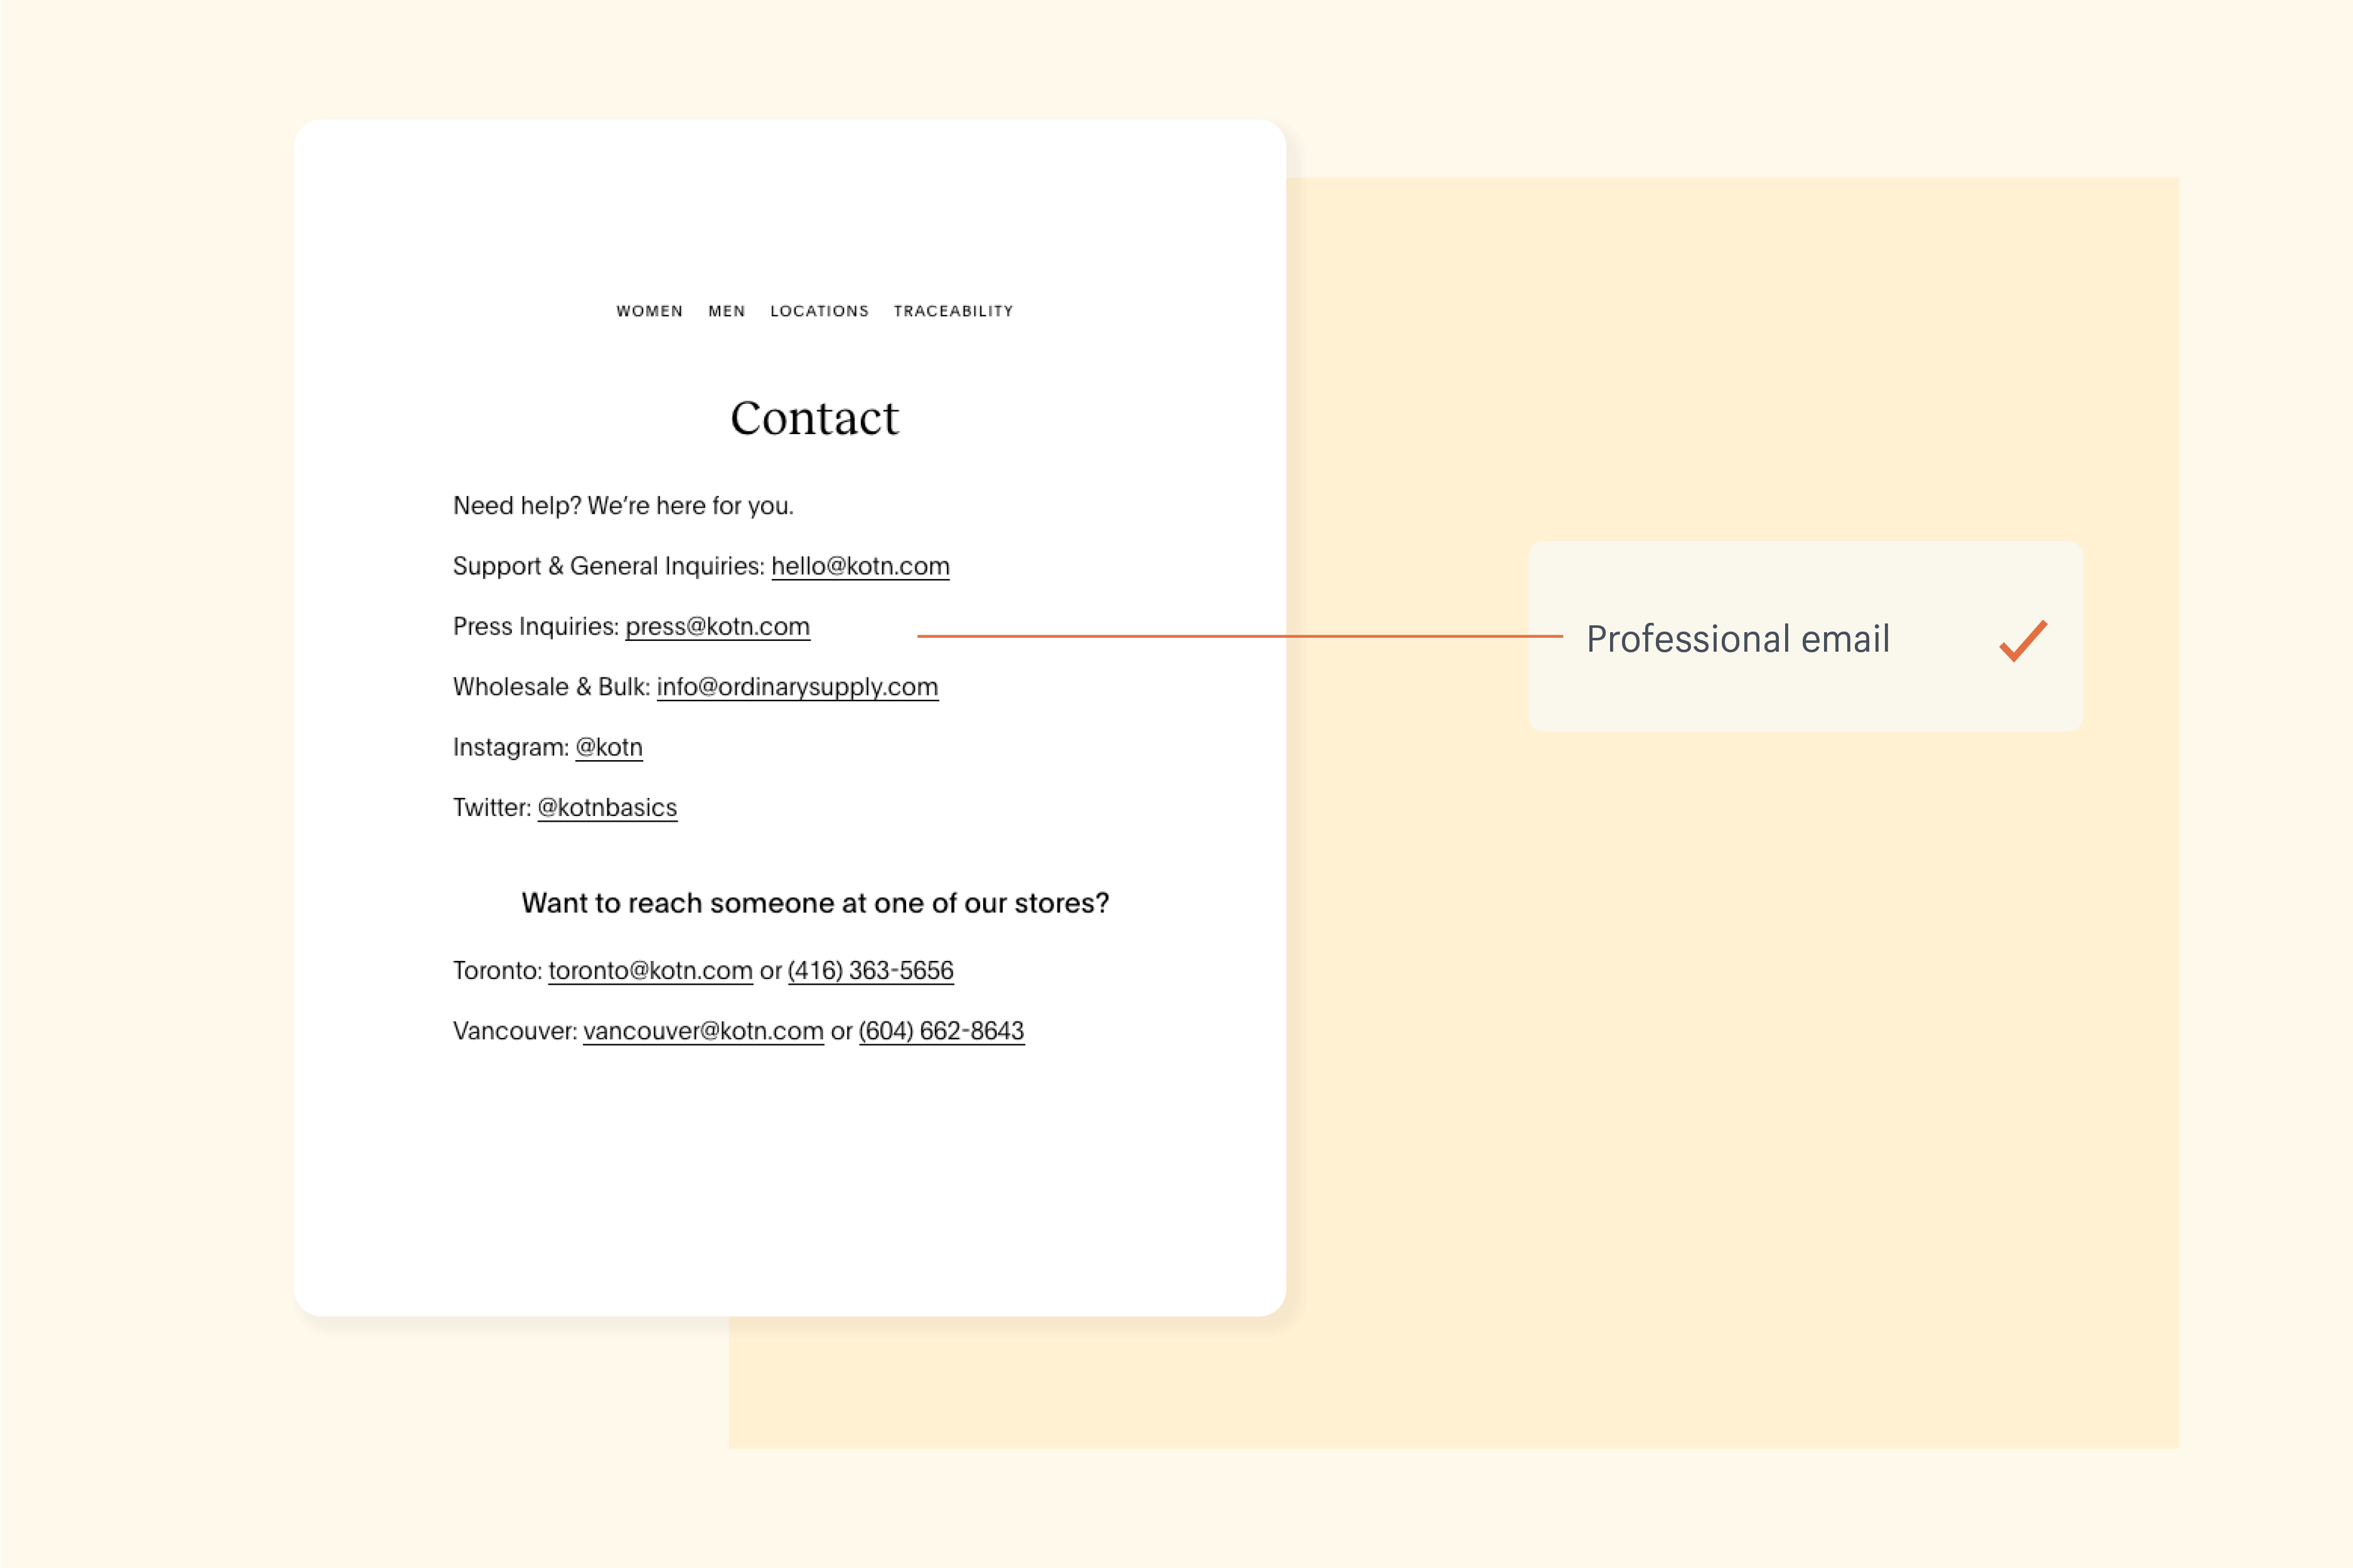Click the info@ordinarysupply.com wholesale link
Viewport: 2353px width, 1568px height.
[x=797, y=686]
